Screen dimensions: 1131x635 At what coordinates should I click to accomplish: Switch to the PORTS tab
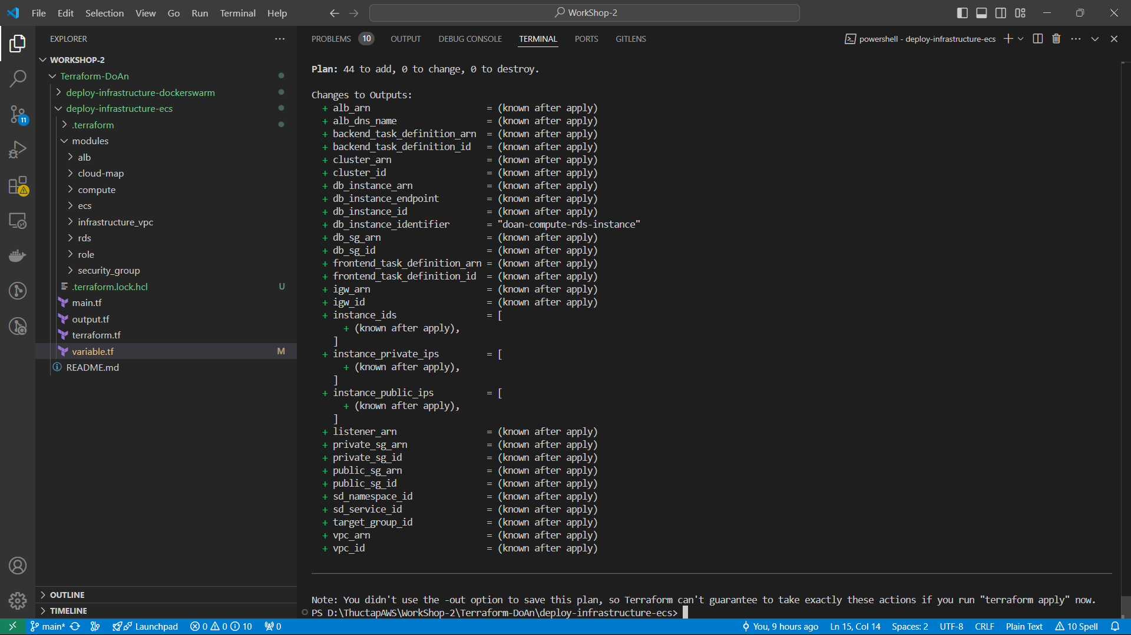[586, 39]
